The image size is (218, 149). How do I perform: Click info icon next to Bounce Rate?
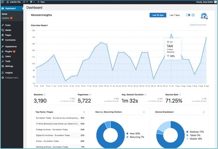tap(180, 95)
